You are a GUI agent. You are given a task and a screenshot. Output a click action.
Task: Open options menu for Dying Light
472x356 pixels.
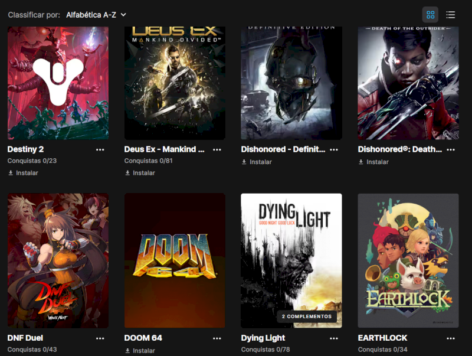333,338
